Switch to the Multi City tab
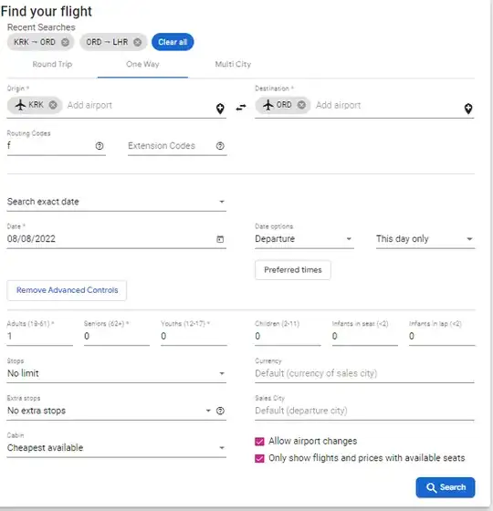 pos(233,65)
